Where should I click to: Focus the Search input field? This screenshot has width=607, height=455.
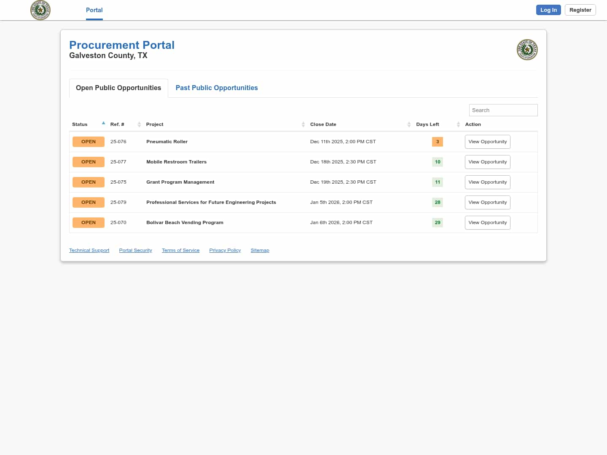coord(503,110)
